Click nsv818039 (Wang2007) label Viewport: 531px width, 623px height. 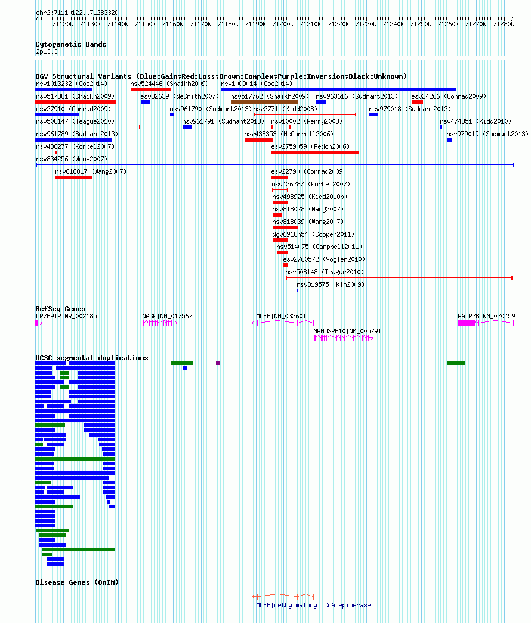pyautogui.click(x=308, y=222)
